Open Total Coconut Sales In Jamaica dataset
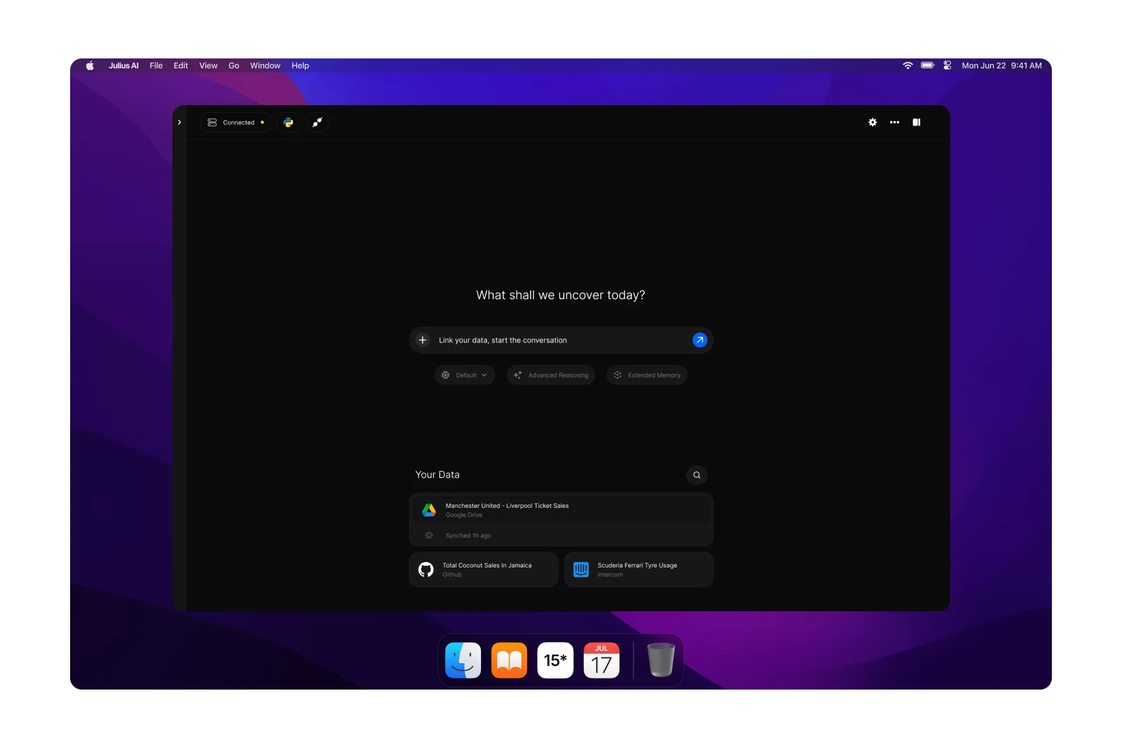1122x748 pixels. pos(484,570)
